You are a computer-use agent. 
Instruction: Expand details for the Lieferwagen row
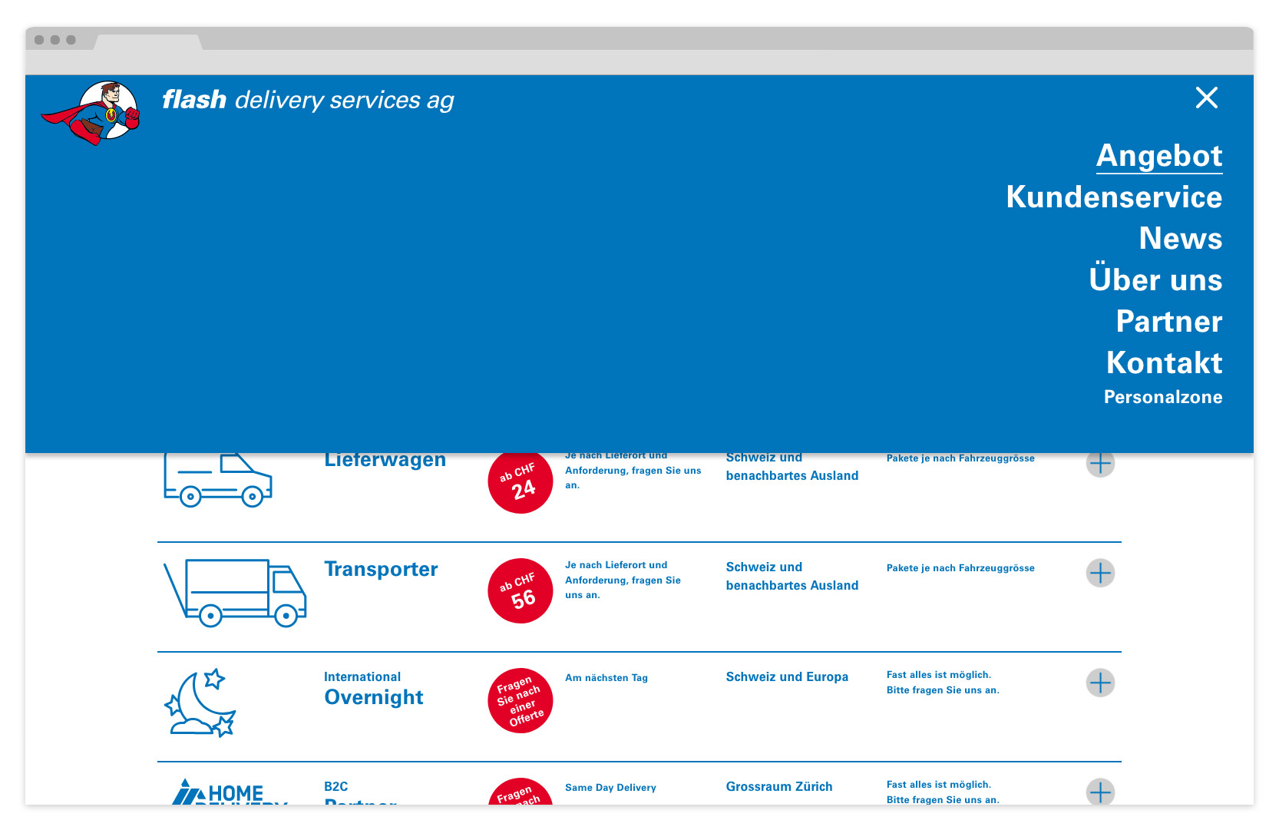pos(1101,463)
